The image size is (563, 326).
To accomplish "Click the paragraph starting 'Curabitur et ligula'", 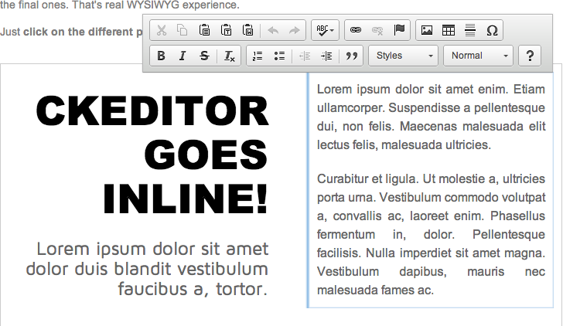I will tap(431, 234).
